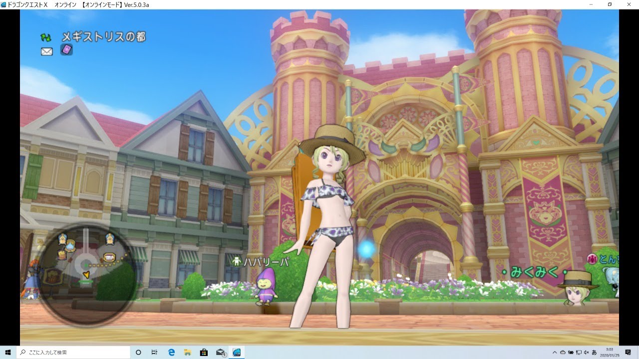Launch Microsoft Edge from the taskbar
This screenshot has width=639, height=359.
point(172,352)
